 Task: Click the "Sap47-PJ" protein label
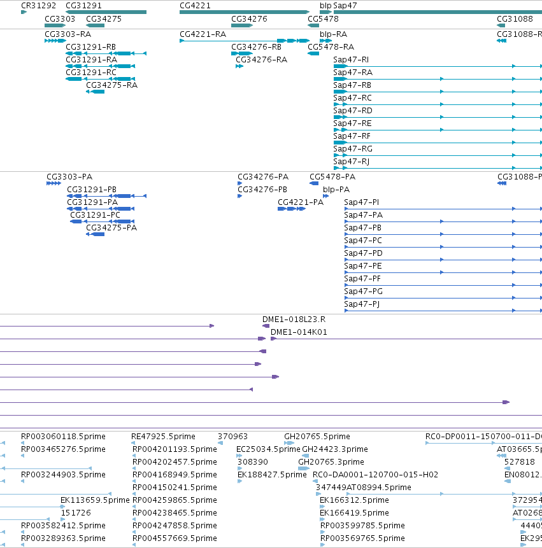(x=362, y=304)
